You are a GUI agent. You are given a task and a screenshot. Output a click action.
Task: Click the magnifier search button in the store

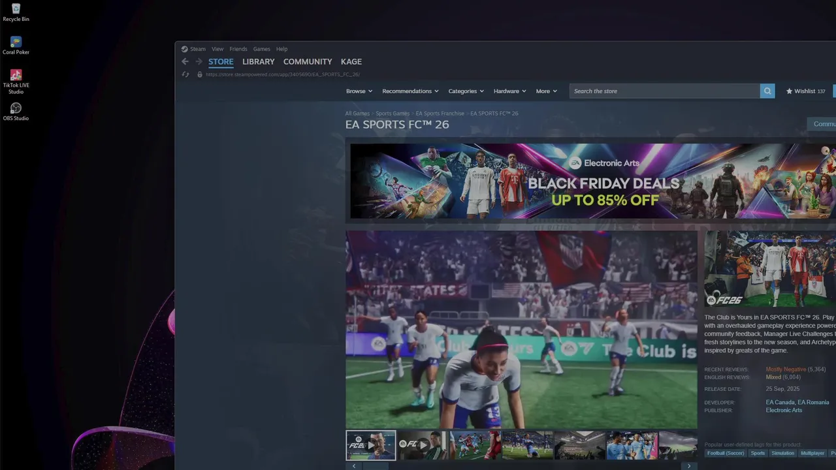pos(767,91)
